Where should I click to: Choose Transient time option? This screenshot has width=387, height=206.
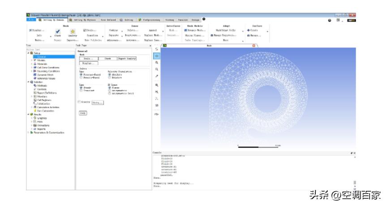coord(81,90)
